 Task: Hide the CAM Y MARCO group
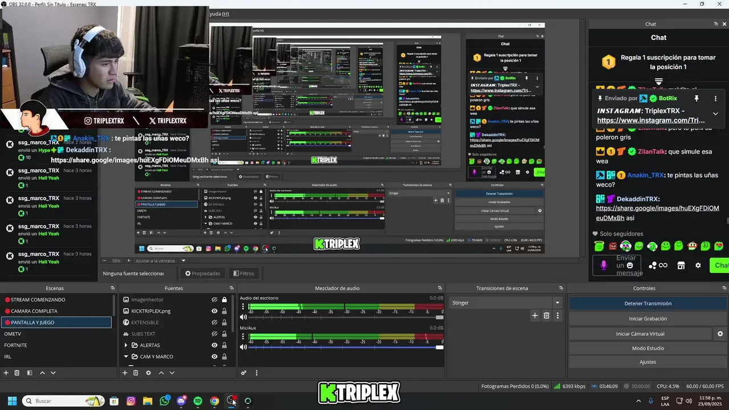point(215,356)
